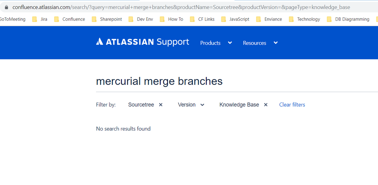Viewport: 378px width, 185px height.
Task: Click the Sourcetree filter label
Action: [x=141, y=105]
